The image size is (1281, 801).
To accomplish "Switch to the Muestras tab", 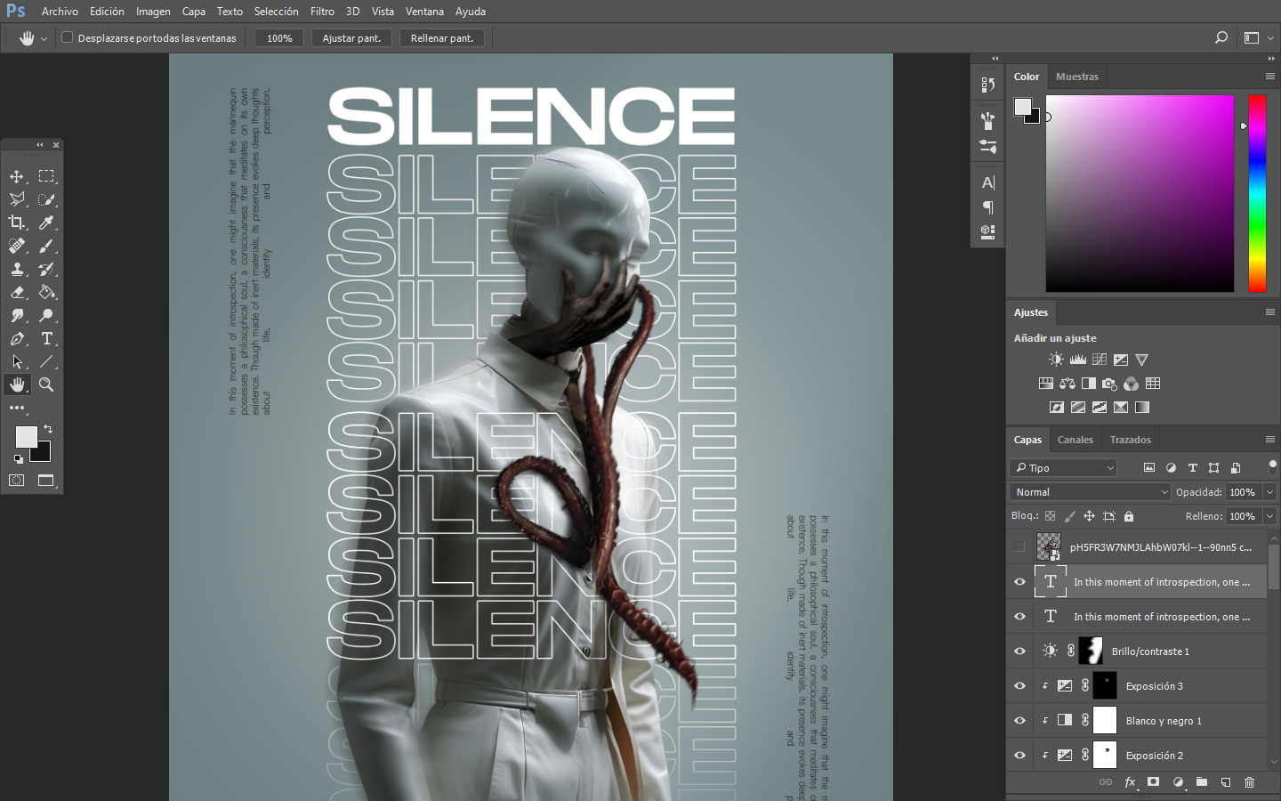I will click(1077, 77).
